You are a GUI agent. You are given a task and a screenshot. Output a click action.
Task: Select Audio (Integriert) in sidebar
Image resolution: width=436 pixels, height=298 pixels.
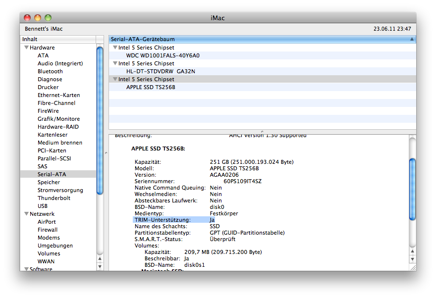[x=60, y=63]
